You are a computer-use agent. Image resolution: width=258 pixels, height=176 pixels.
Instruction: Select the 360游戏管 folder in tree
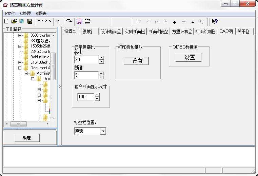40,41
